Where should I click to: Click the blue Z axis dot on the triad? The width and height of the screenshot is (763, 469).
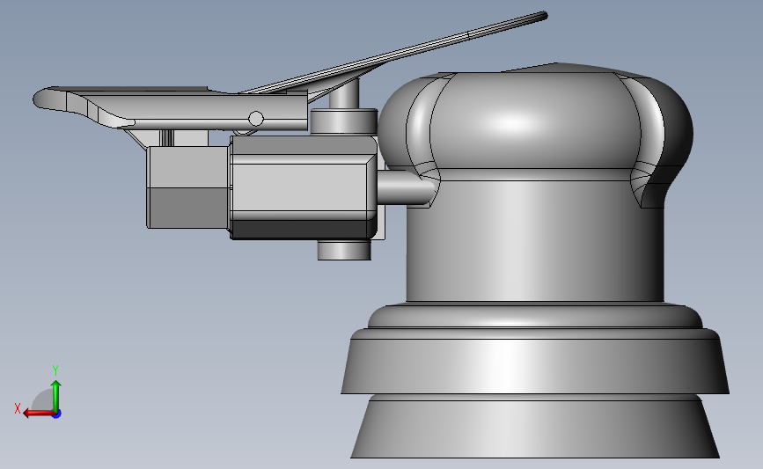click(57, 414)
